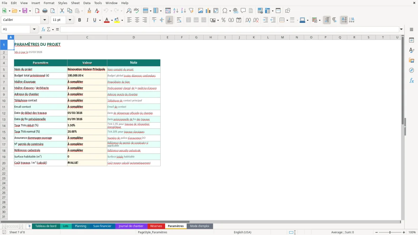The height and width of the screenshot is (235, 418).
Task: Click the column D header
Action: coord(134,37)
